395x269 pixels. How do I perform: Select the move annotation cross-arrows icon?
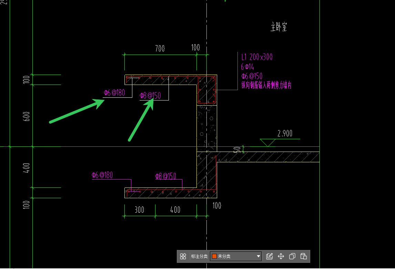281,256
